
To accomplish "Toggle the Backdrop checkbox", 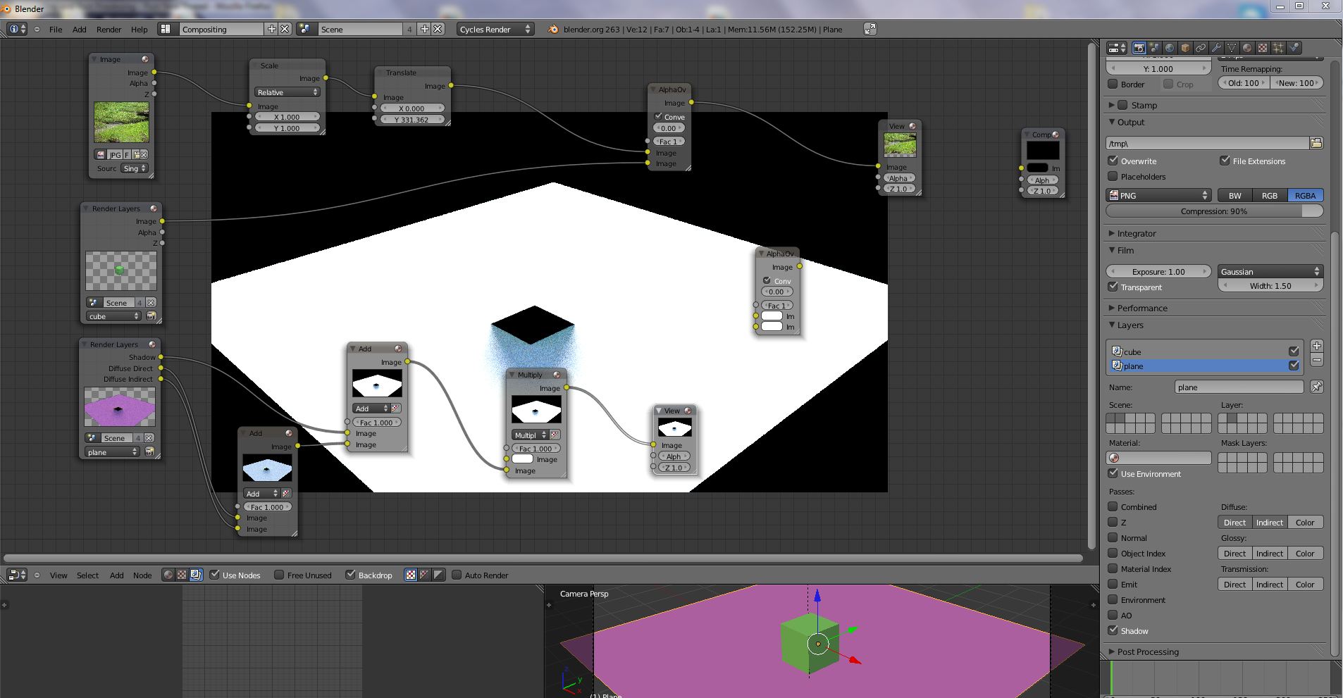I will point(350,575).
